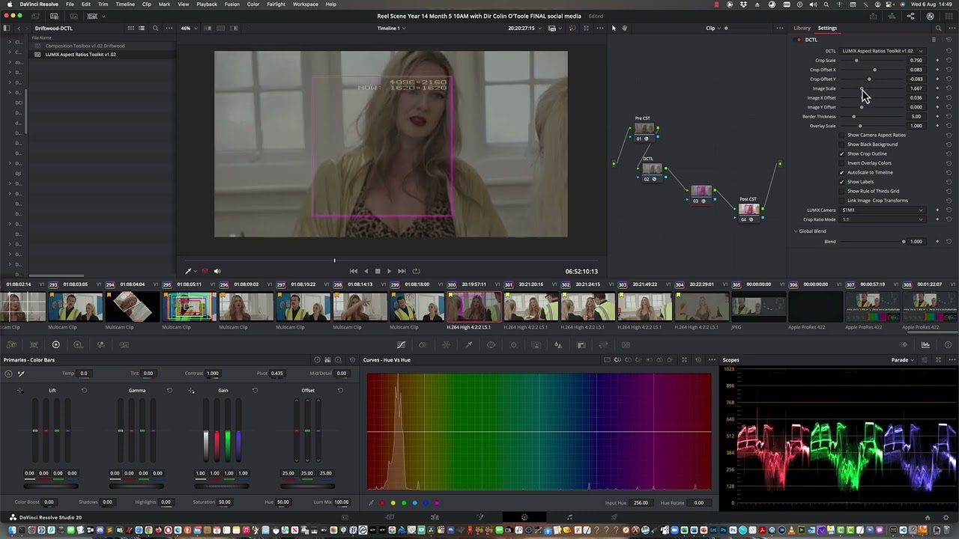Open the DCTL file selection dropdown
The width and height of the screenshot is (959, 539).
(x=883, y=51)
